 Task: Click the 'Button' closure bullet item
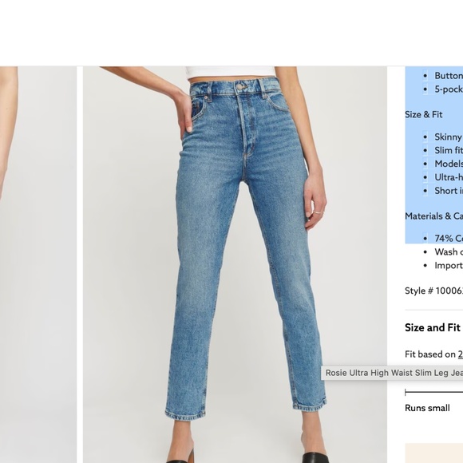449,76
